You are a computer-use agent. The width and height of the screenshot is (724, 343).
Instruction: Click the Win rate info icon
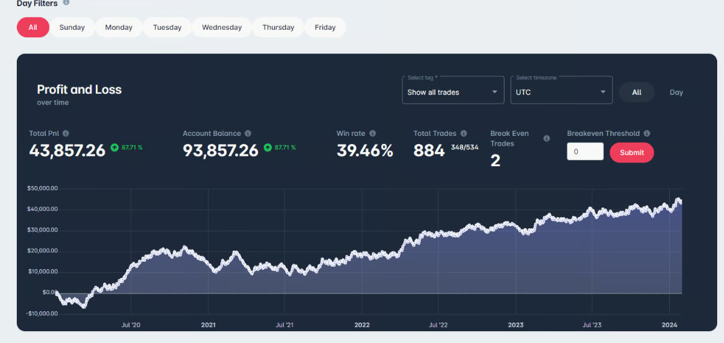[x=373, y=133]
